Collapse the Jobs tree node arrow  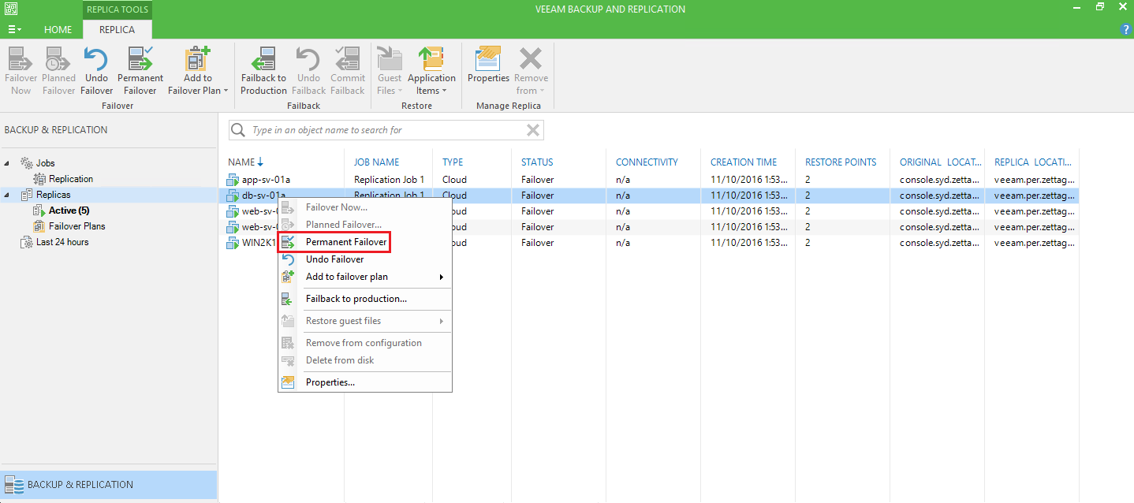[x=8, y=163]
